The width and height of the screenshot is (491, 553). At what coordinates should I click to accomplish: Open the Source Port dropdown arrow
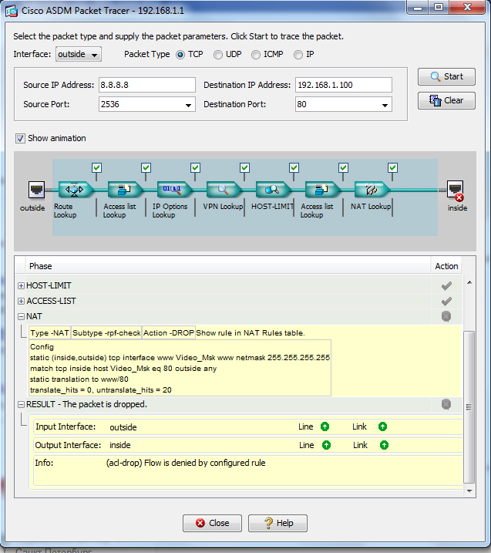188,105
